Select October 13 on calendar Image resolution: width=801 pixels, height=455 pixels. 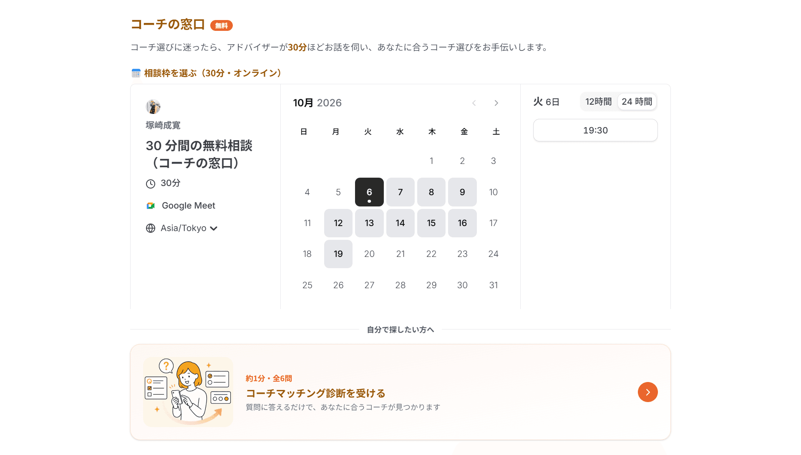click(x=369, y=223)
